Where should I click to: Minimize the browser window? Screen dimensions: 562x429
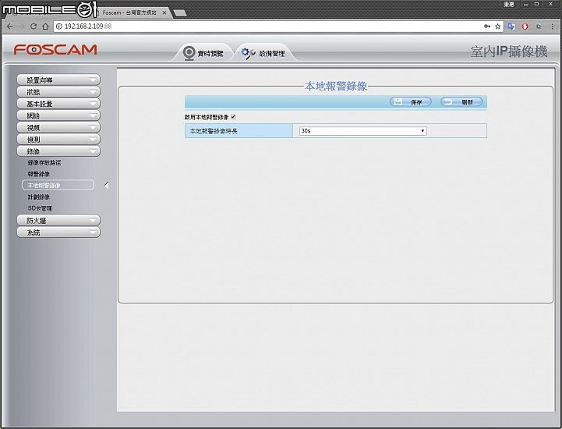526,5
